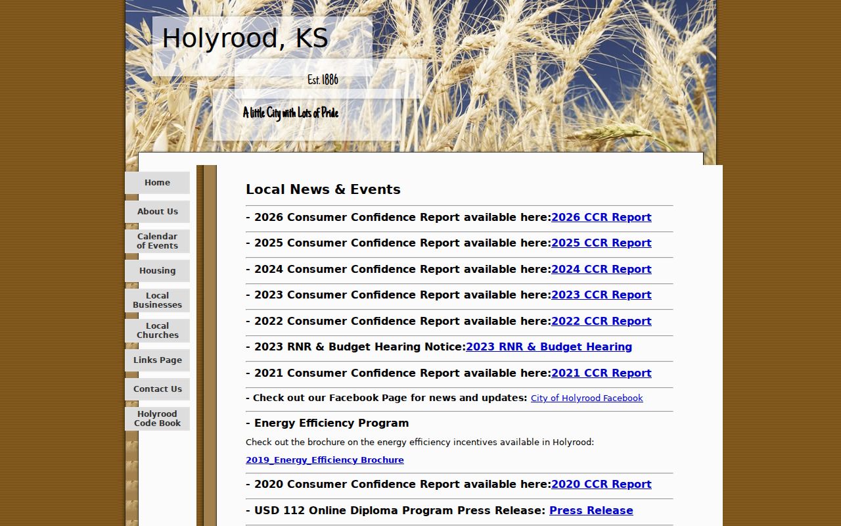Open Local Businesses page
The width and height of the screenshot is (841, 526).
point(157,300)
